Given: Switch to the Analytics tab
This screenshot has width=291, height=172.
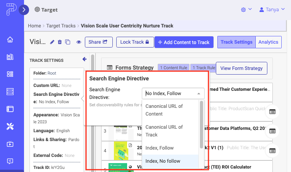Looking at the screenshot, I should [269, 42].
